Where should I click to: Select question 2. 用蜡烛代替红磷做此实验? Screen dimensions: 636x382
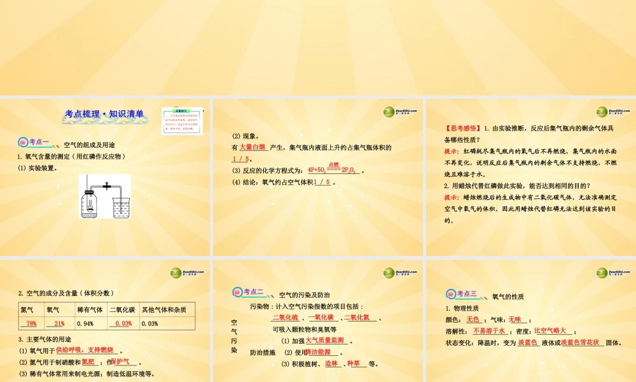(x=516, y=186)
